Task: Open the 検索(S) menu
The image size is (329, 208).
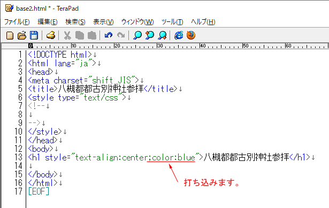Action: click(75, 22)
